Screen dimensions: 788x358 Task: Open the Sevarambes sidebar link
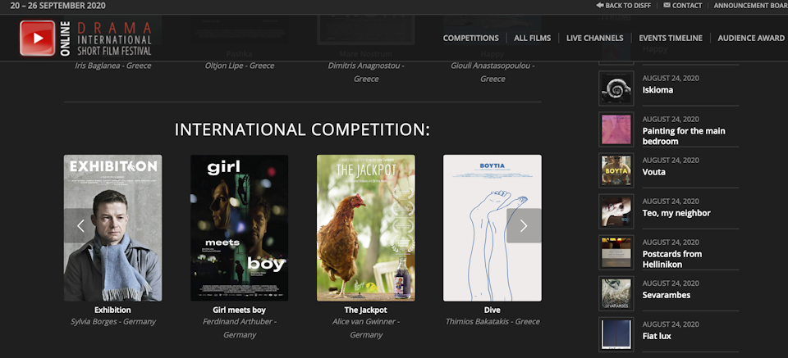coord(667,295)
